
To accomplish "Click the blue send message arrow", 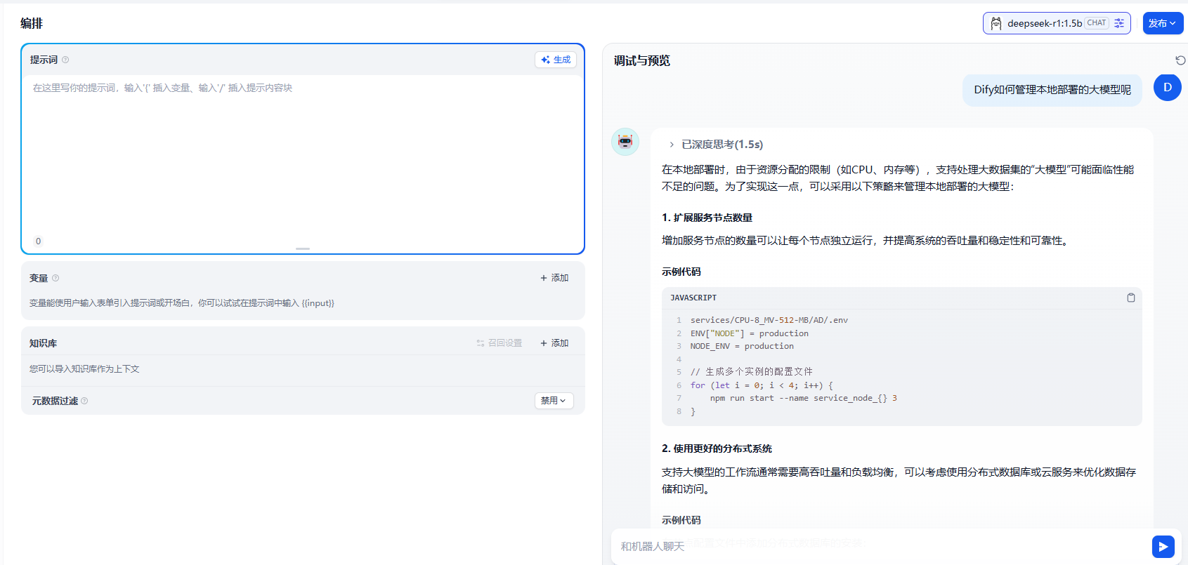I will pyautogui.click(x=1163, y=546).
